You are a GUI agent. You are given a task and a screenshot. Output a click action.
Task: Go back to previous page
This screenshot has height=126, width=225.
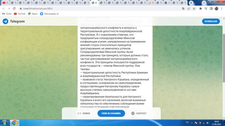coord(4,8)
